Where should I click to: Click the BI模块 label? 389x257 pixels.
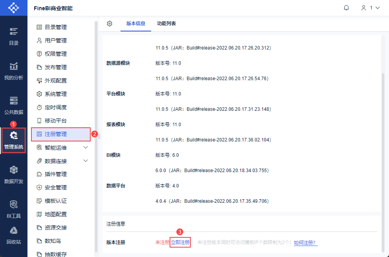click(x=113, y=155)
